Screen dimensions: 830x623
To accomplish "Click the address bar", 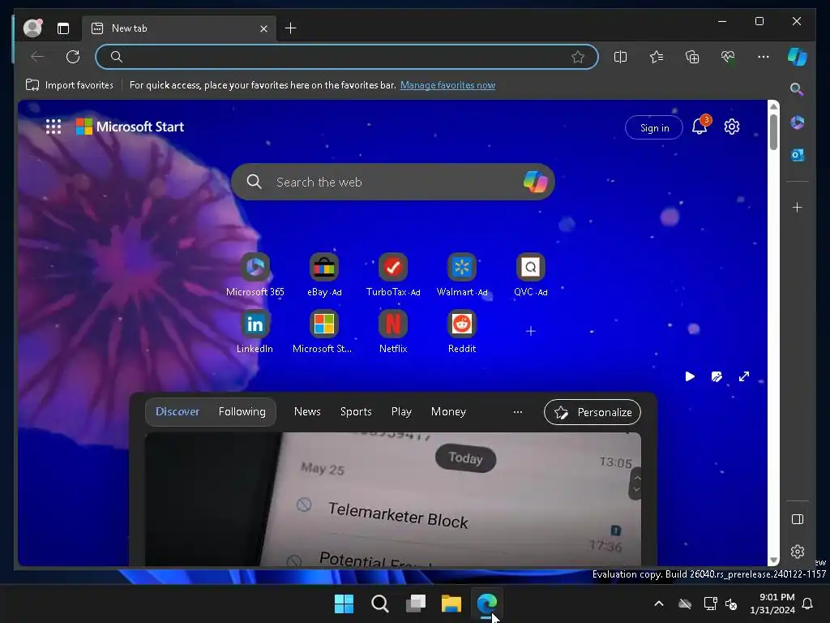I will click(347, 57).
